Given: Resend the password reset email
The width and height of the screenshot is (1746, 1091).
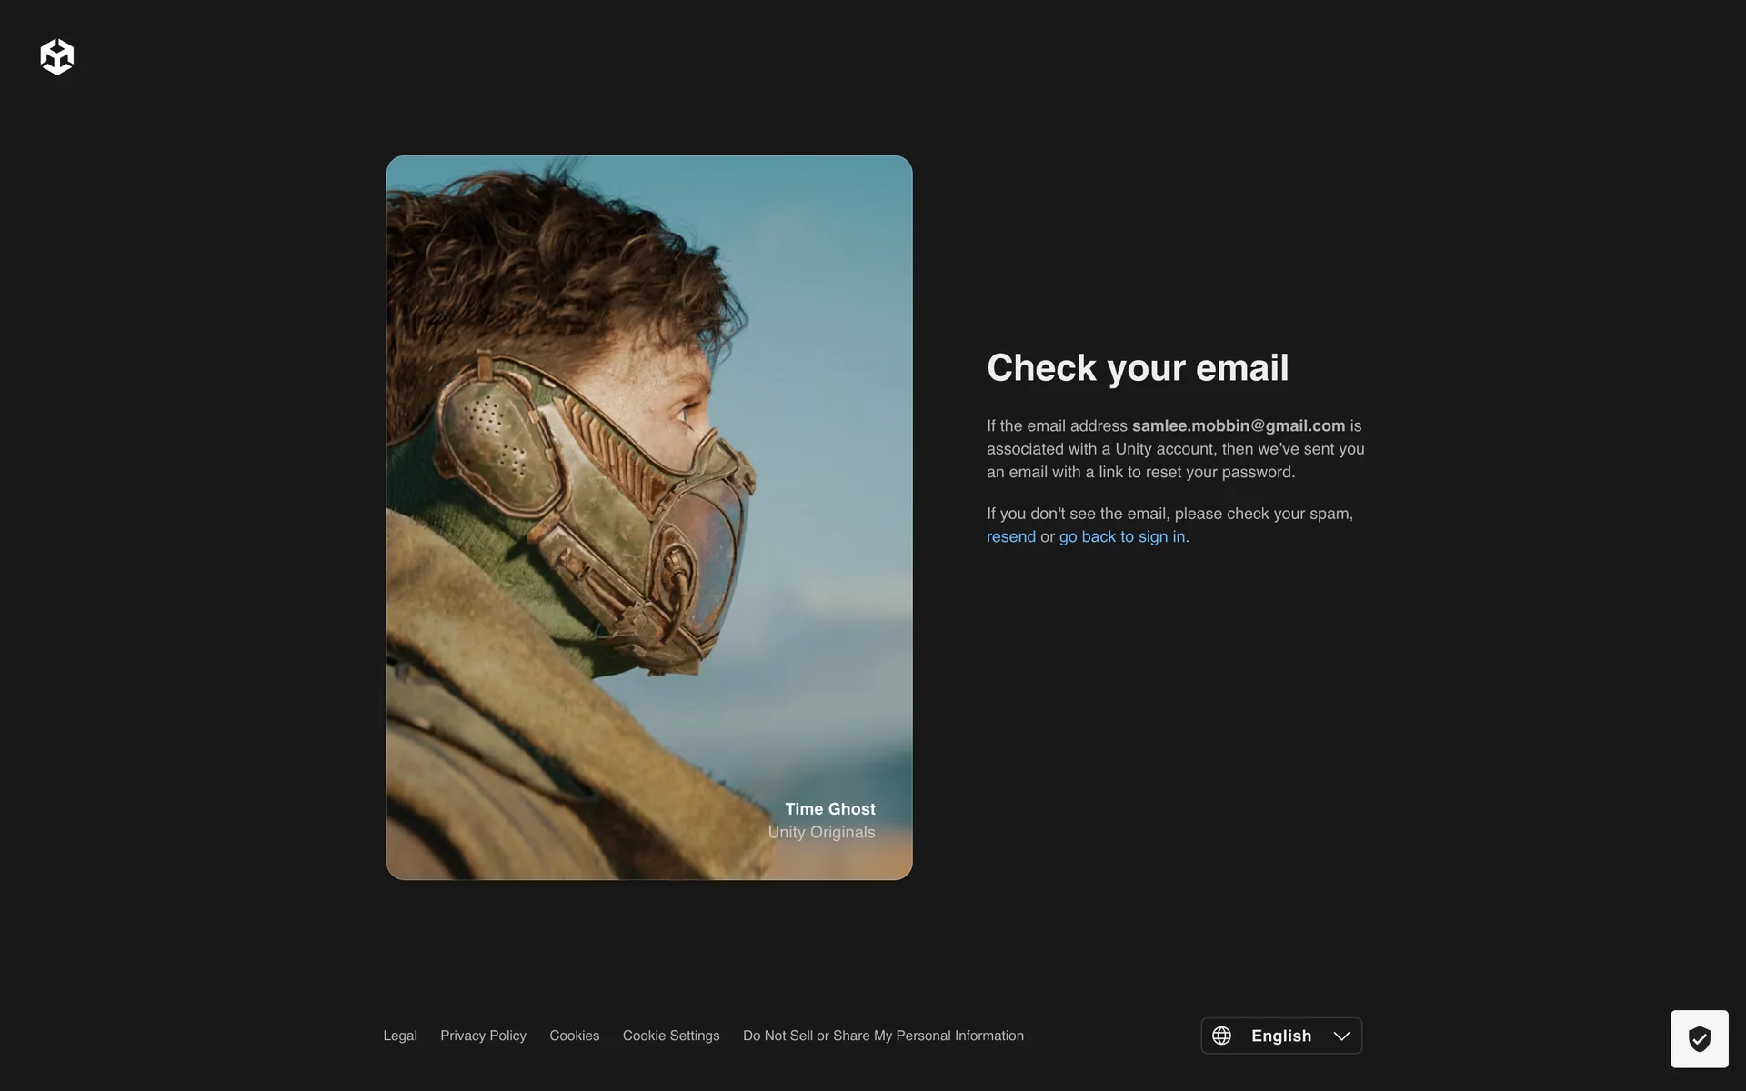Looking at the screenshot, I should click(x=1010, y=536).
